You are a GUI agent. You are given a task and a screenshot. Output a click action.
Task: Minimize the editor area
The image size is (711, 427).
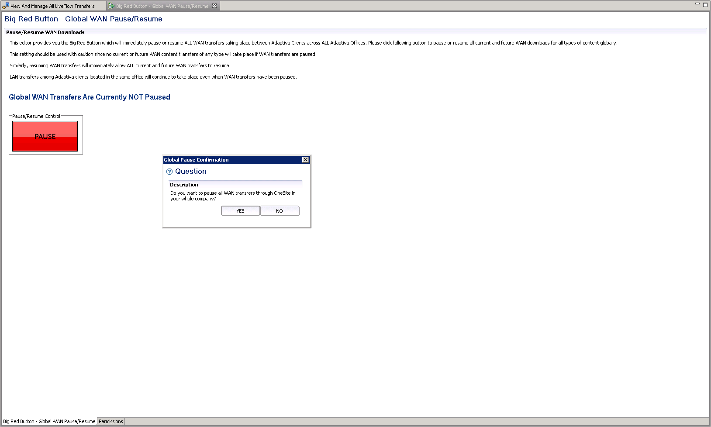coord(697,4)
